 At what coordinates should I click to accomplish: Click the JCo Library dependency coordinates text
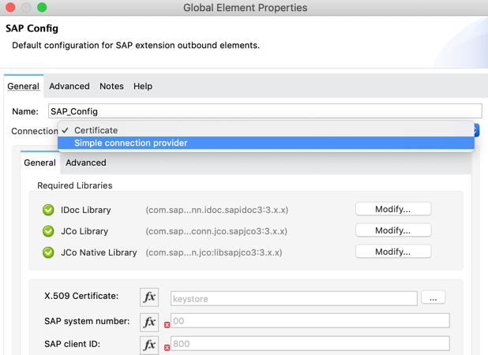coord(216,231)
